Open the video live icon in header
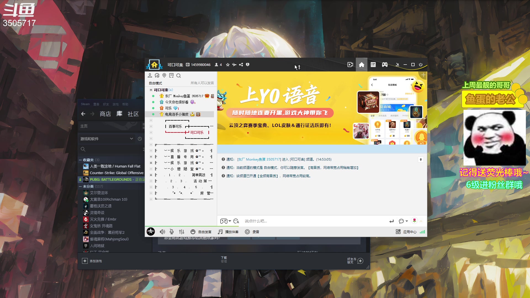Viewport: 530px width, 298px height. click(x=350, y=65)
